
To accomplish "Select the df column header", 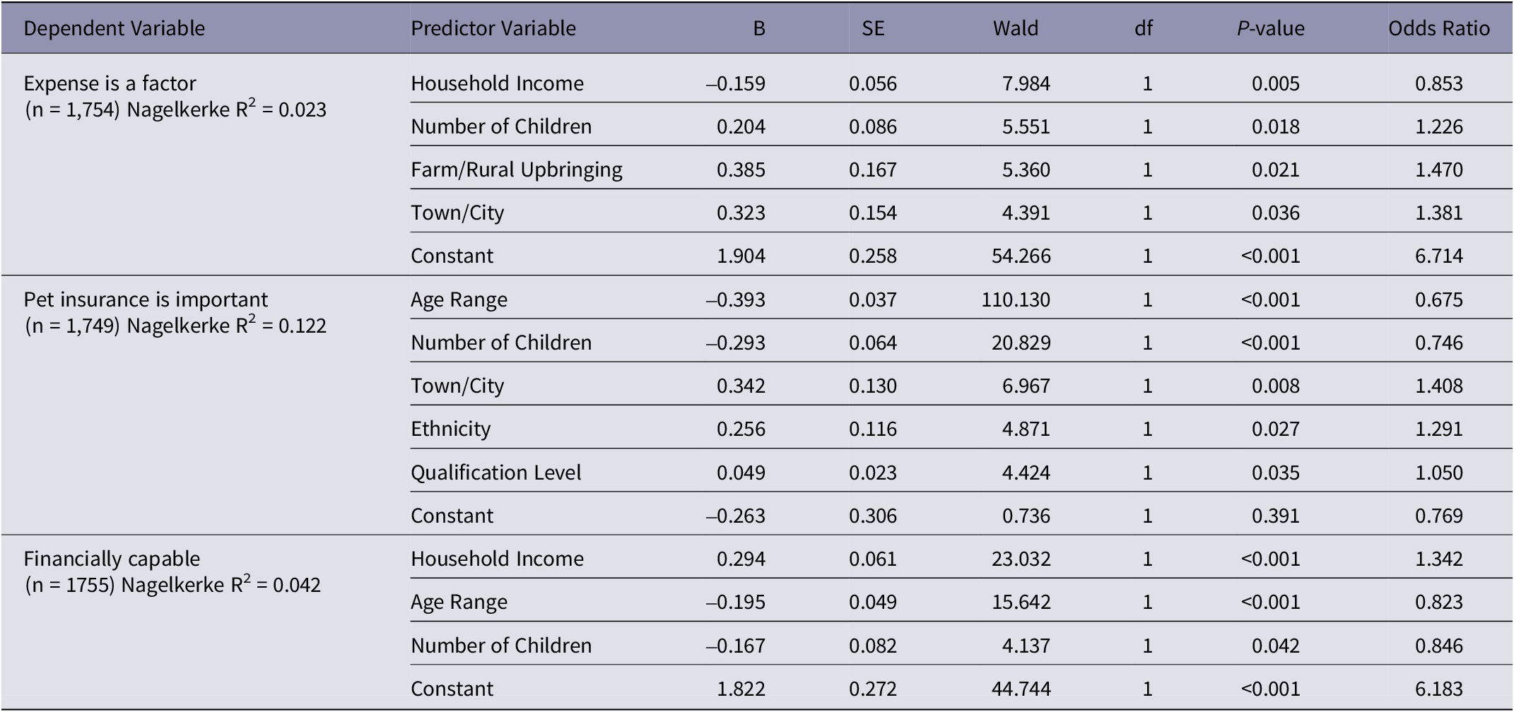I will tap(1143, 28).
